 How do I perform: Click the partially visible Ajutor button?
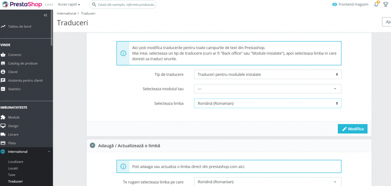[387, 22]
